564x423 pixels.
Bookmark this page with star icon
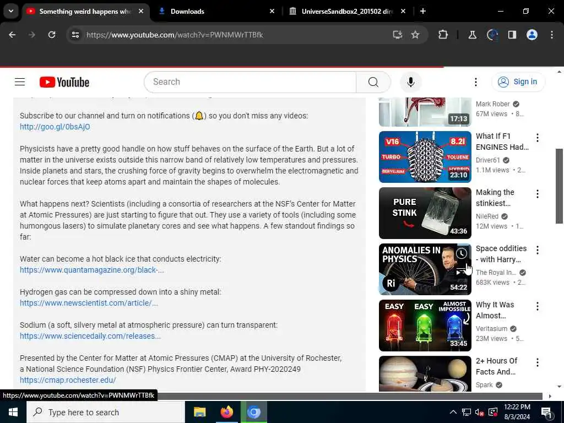coord(415,35)
